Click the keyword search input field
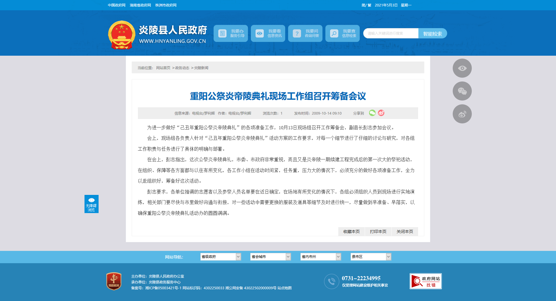556x301 pixels. tap(391, 33)
